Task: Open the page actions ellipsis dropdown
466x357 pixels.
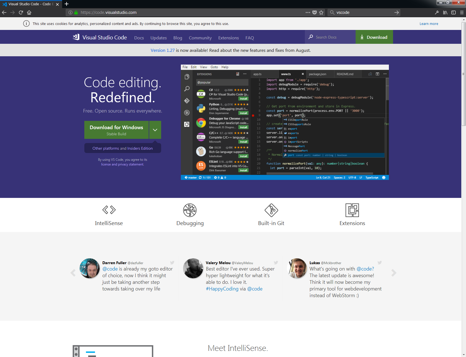Action: click(308, 12)
